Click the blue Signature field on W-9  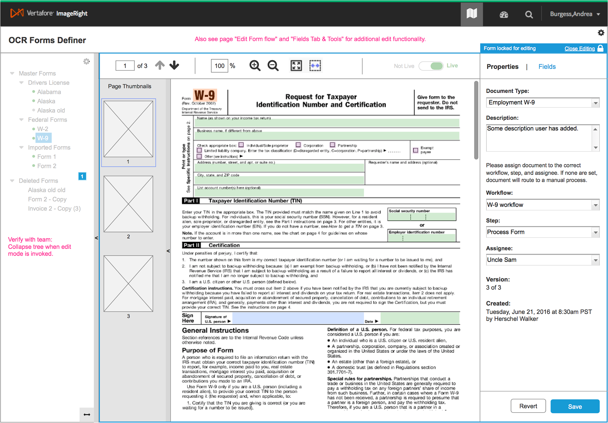298,318
